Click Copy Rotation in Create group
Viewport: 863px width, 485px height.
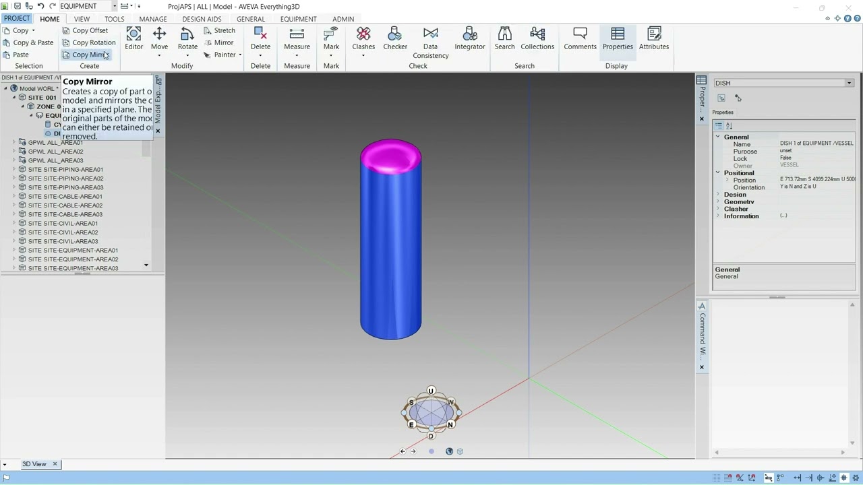tap(89, 42)
